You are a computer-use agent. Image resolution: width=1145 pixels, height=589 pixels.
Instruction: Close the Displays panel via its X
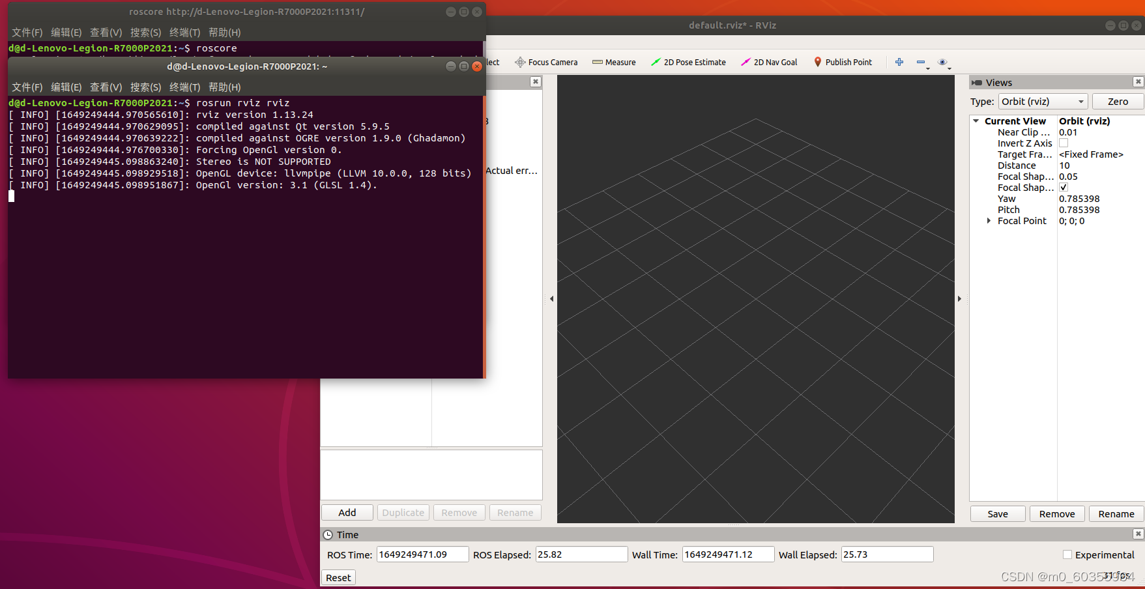point(536,81)
